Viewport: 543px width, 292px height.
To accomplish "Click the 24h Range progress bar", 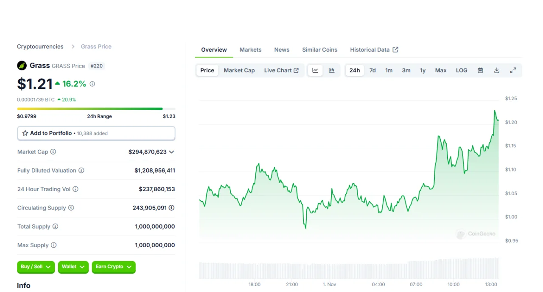I will [96, 109].
